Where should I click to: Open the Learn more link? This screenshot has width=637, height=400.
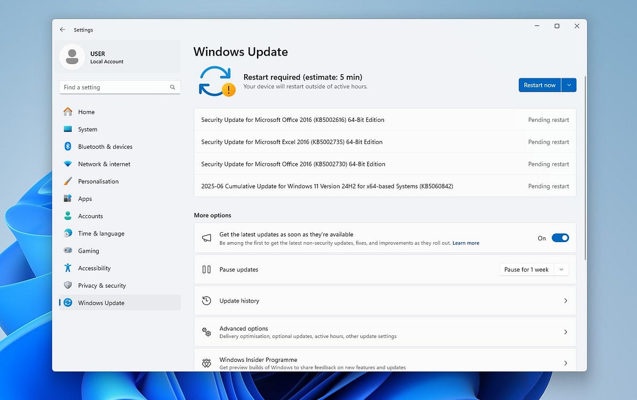466,243
